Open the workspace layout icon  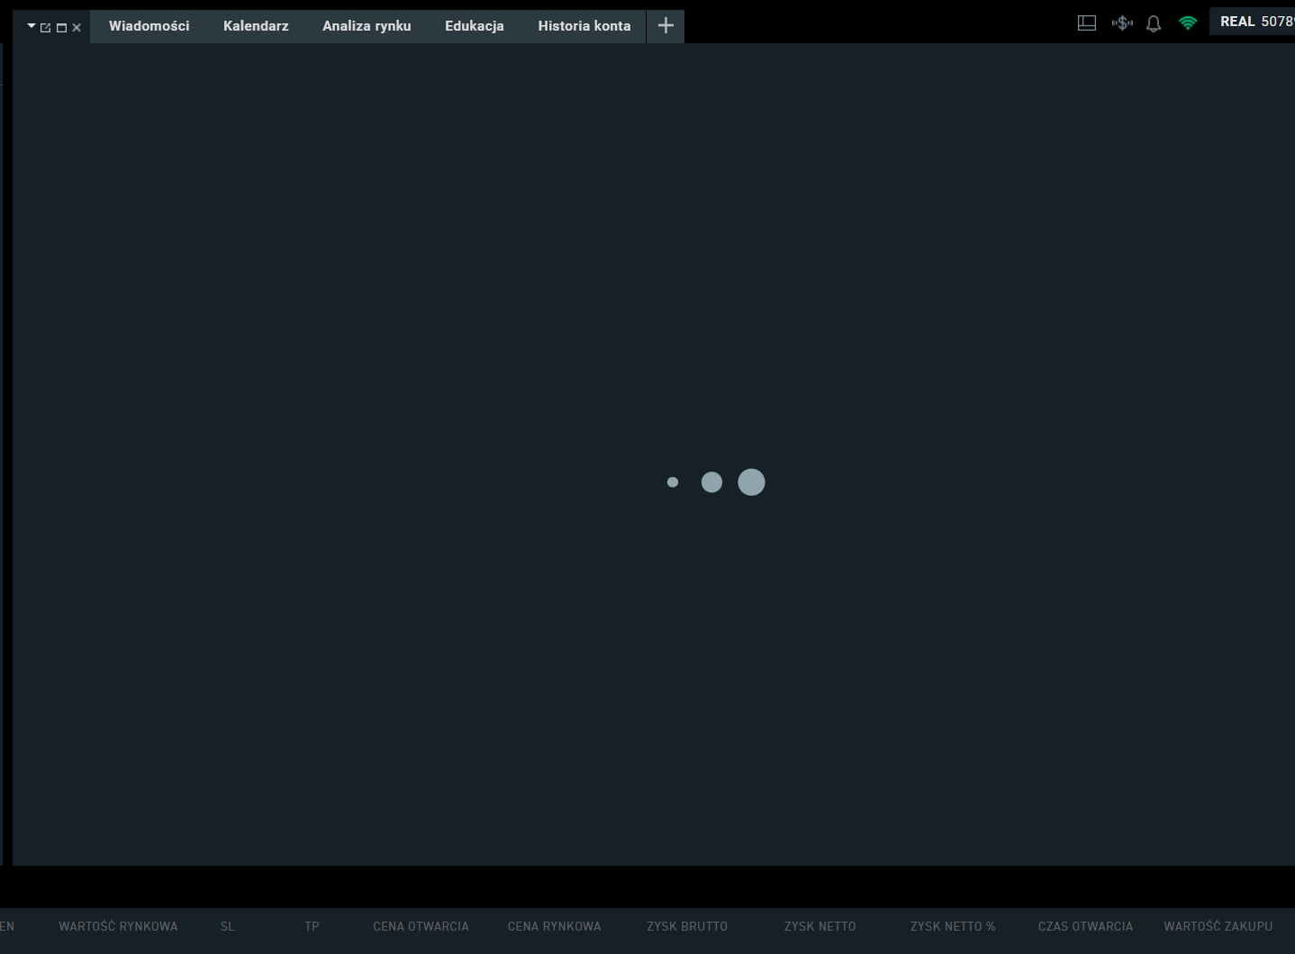click(x=1087, y=23)
